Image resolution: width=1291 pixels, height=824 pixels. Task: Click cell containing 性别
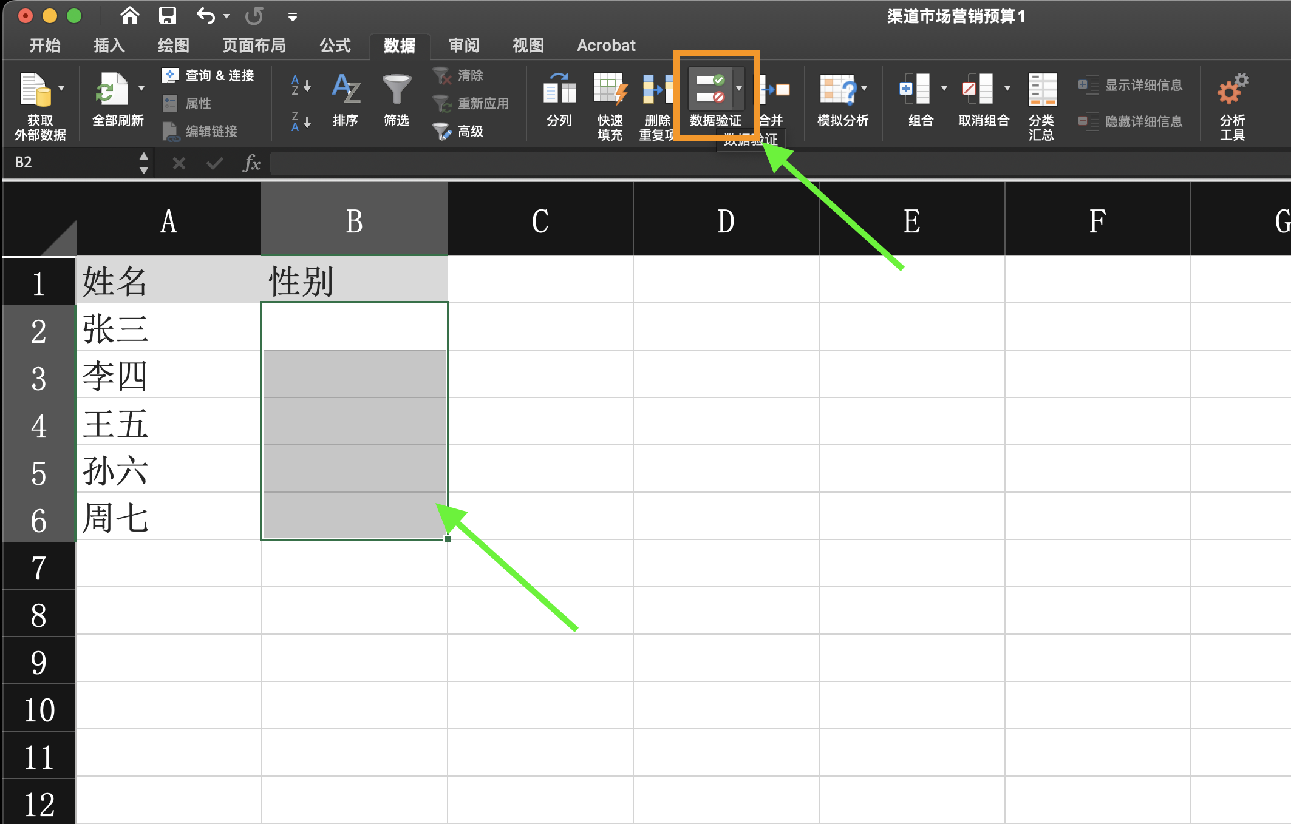point(355,281)
